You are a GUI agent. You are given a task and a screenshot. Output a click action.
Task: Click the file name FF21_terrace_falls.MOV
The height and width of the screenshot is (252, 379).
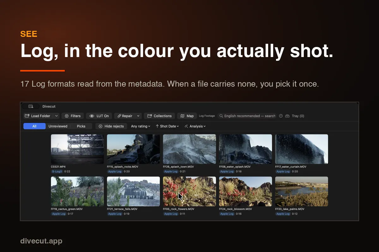click(122, 209)
